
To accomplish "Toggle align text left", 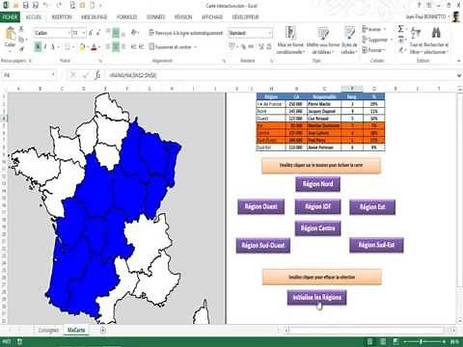I will tap(108, 47).
